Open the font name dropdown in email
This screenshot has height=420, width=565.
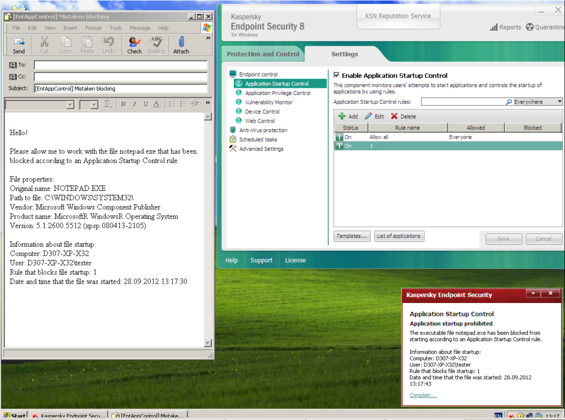pyautogui.click(x=70, y=104)
